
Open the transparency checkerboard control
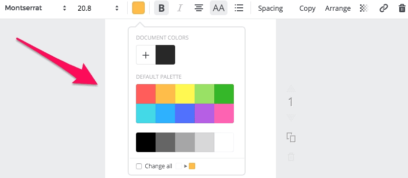tap(364, 8)
